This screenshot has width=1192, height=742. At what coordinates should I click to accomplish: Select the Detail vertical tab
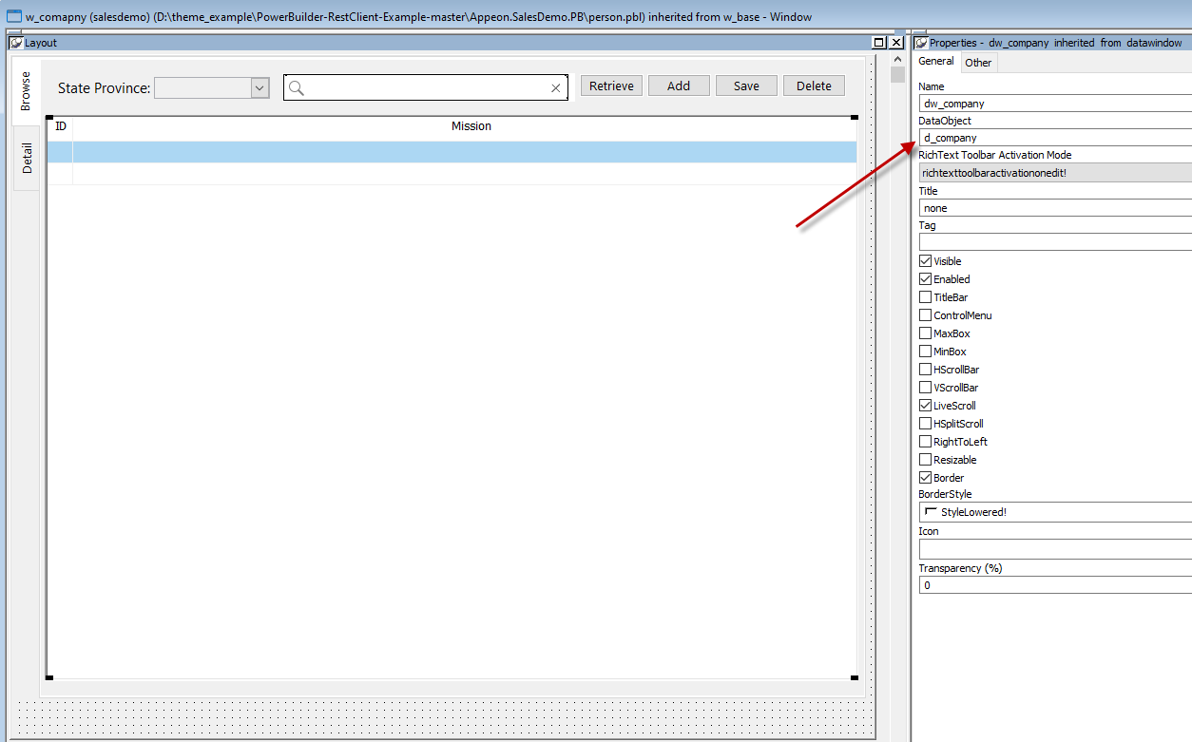(27, 158)
